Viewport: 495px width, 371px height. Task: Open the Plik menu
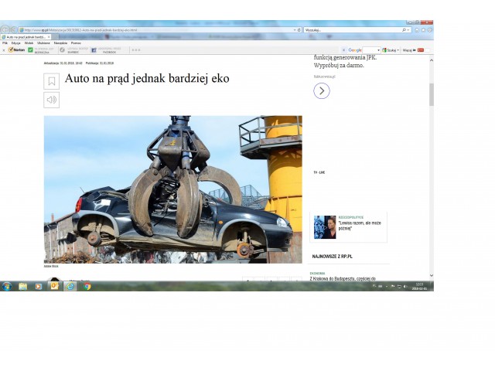(x=5, y=43)
